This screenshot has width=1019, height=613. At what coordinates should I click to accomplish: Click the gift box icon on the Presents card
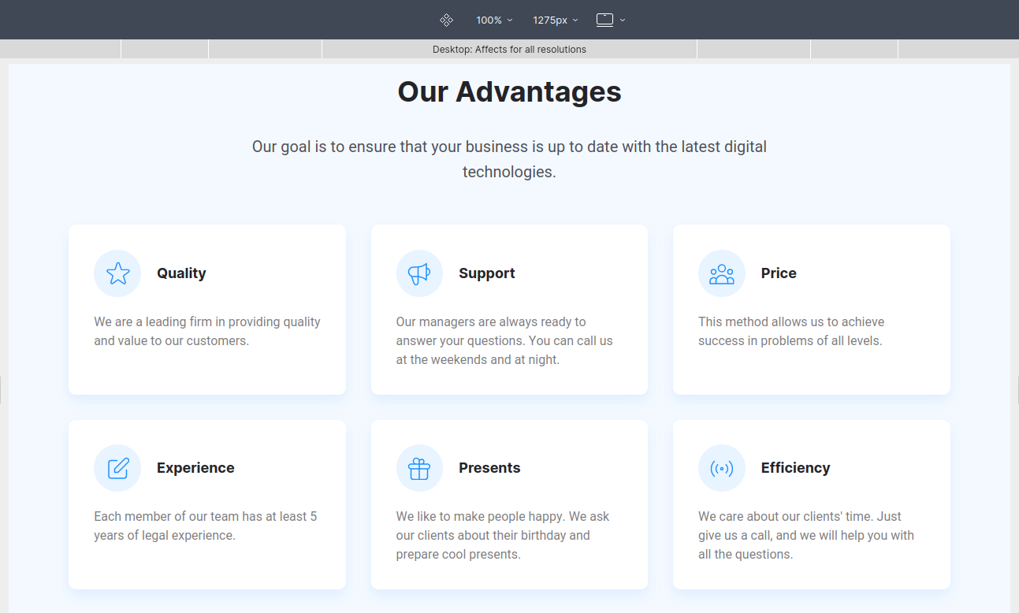(x=419, y=468)
